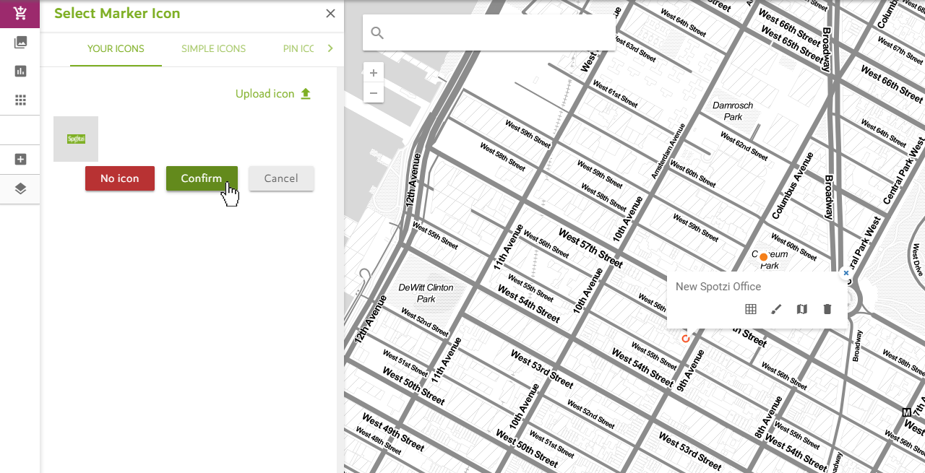The width and height of the screenshot is (925, 473).
Task: Switch to the YOUR ICONS tab
Action: point(116,49)
